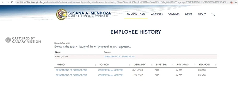The width and height of the screenshot is (238, 109).
Task: Click the browser forward arrow
Action: [x=8, y=2]
